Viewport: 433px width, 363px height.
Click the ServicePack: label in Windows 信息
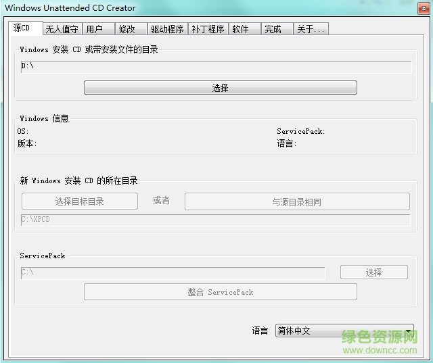coord(300,131)
